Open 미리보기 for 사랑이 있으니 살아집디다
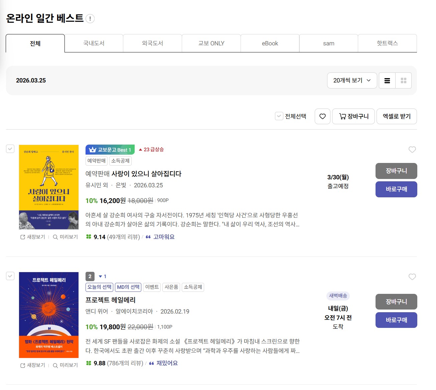Viewport: 436px width, 390px height. tap(65, 237)
